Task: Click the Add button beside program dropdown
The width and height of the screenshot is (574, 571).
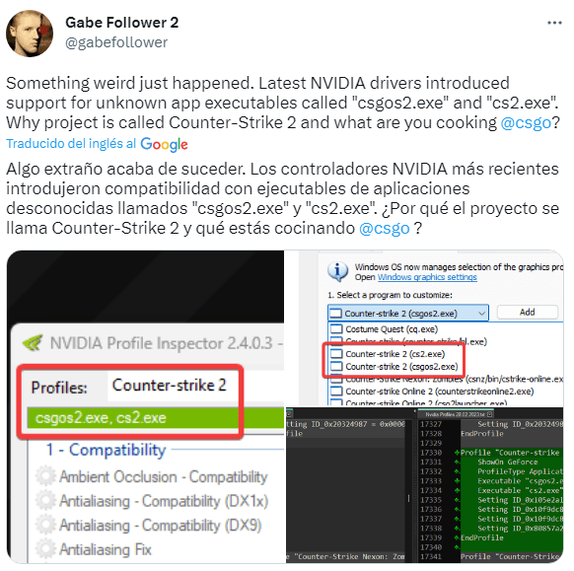Action: coord(527,313)
